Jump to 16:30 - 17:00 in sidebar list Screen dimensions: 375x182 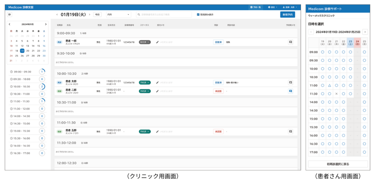click(x=28, y=153)
